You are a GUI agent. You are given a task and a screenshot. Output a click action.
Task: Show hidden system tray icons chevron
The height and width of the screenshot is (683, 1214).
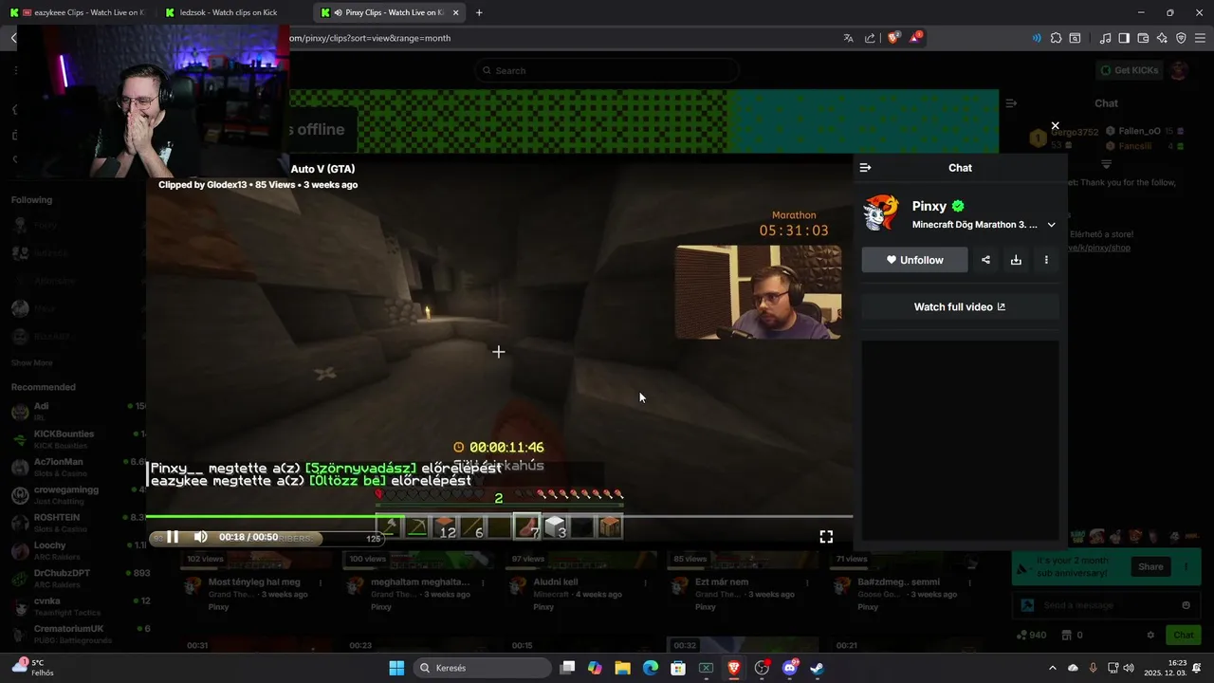coord(1052,668)
